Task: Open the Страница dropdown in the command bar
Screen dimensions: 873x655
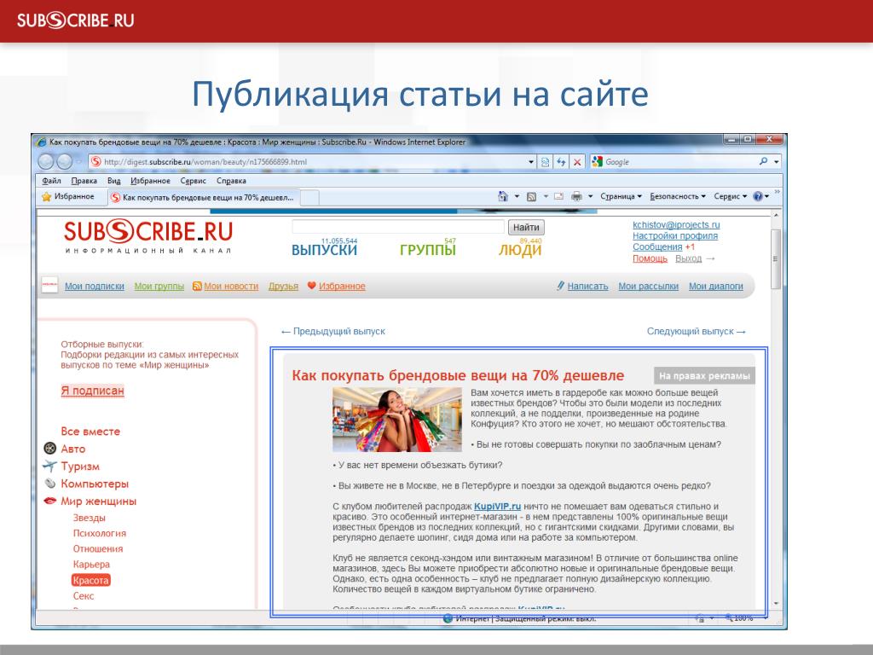Action: point(621,197)
